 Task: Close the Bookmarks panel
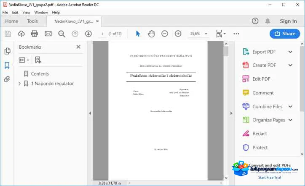tap(78, 47)
